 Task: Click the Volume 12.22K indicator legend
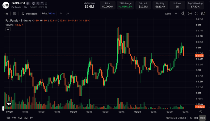(x=14, y=25)
